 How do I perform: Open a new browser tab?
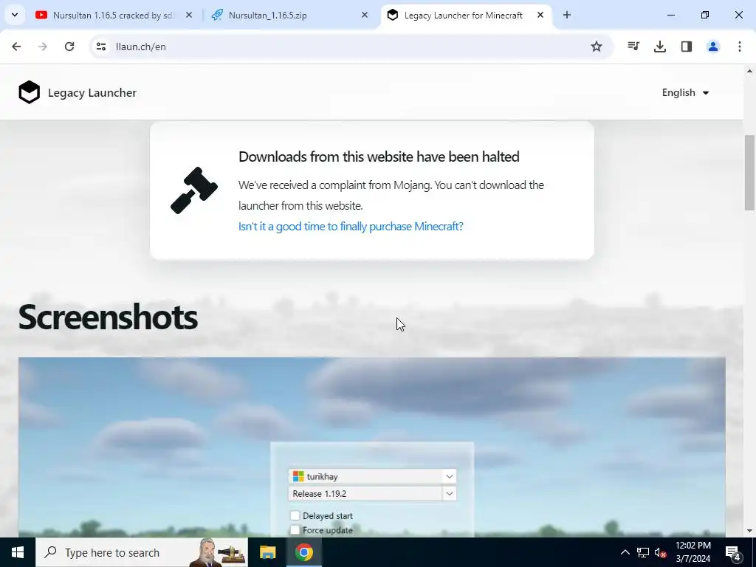coord(567,16)
